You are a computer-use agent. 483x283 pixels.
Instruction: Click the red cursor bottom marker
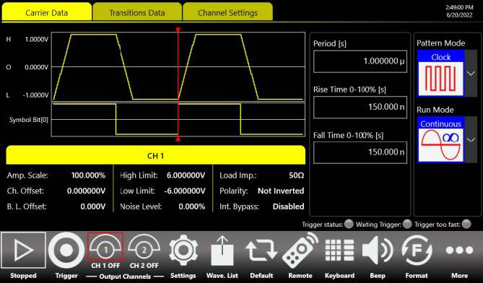[x=178, y=139]
